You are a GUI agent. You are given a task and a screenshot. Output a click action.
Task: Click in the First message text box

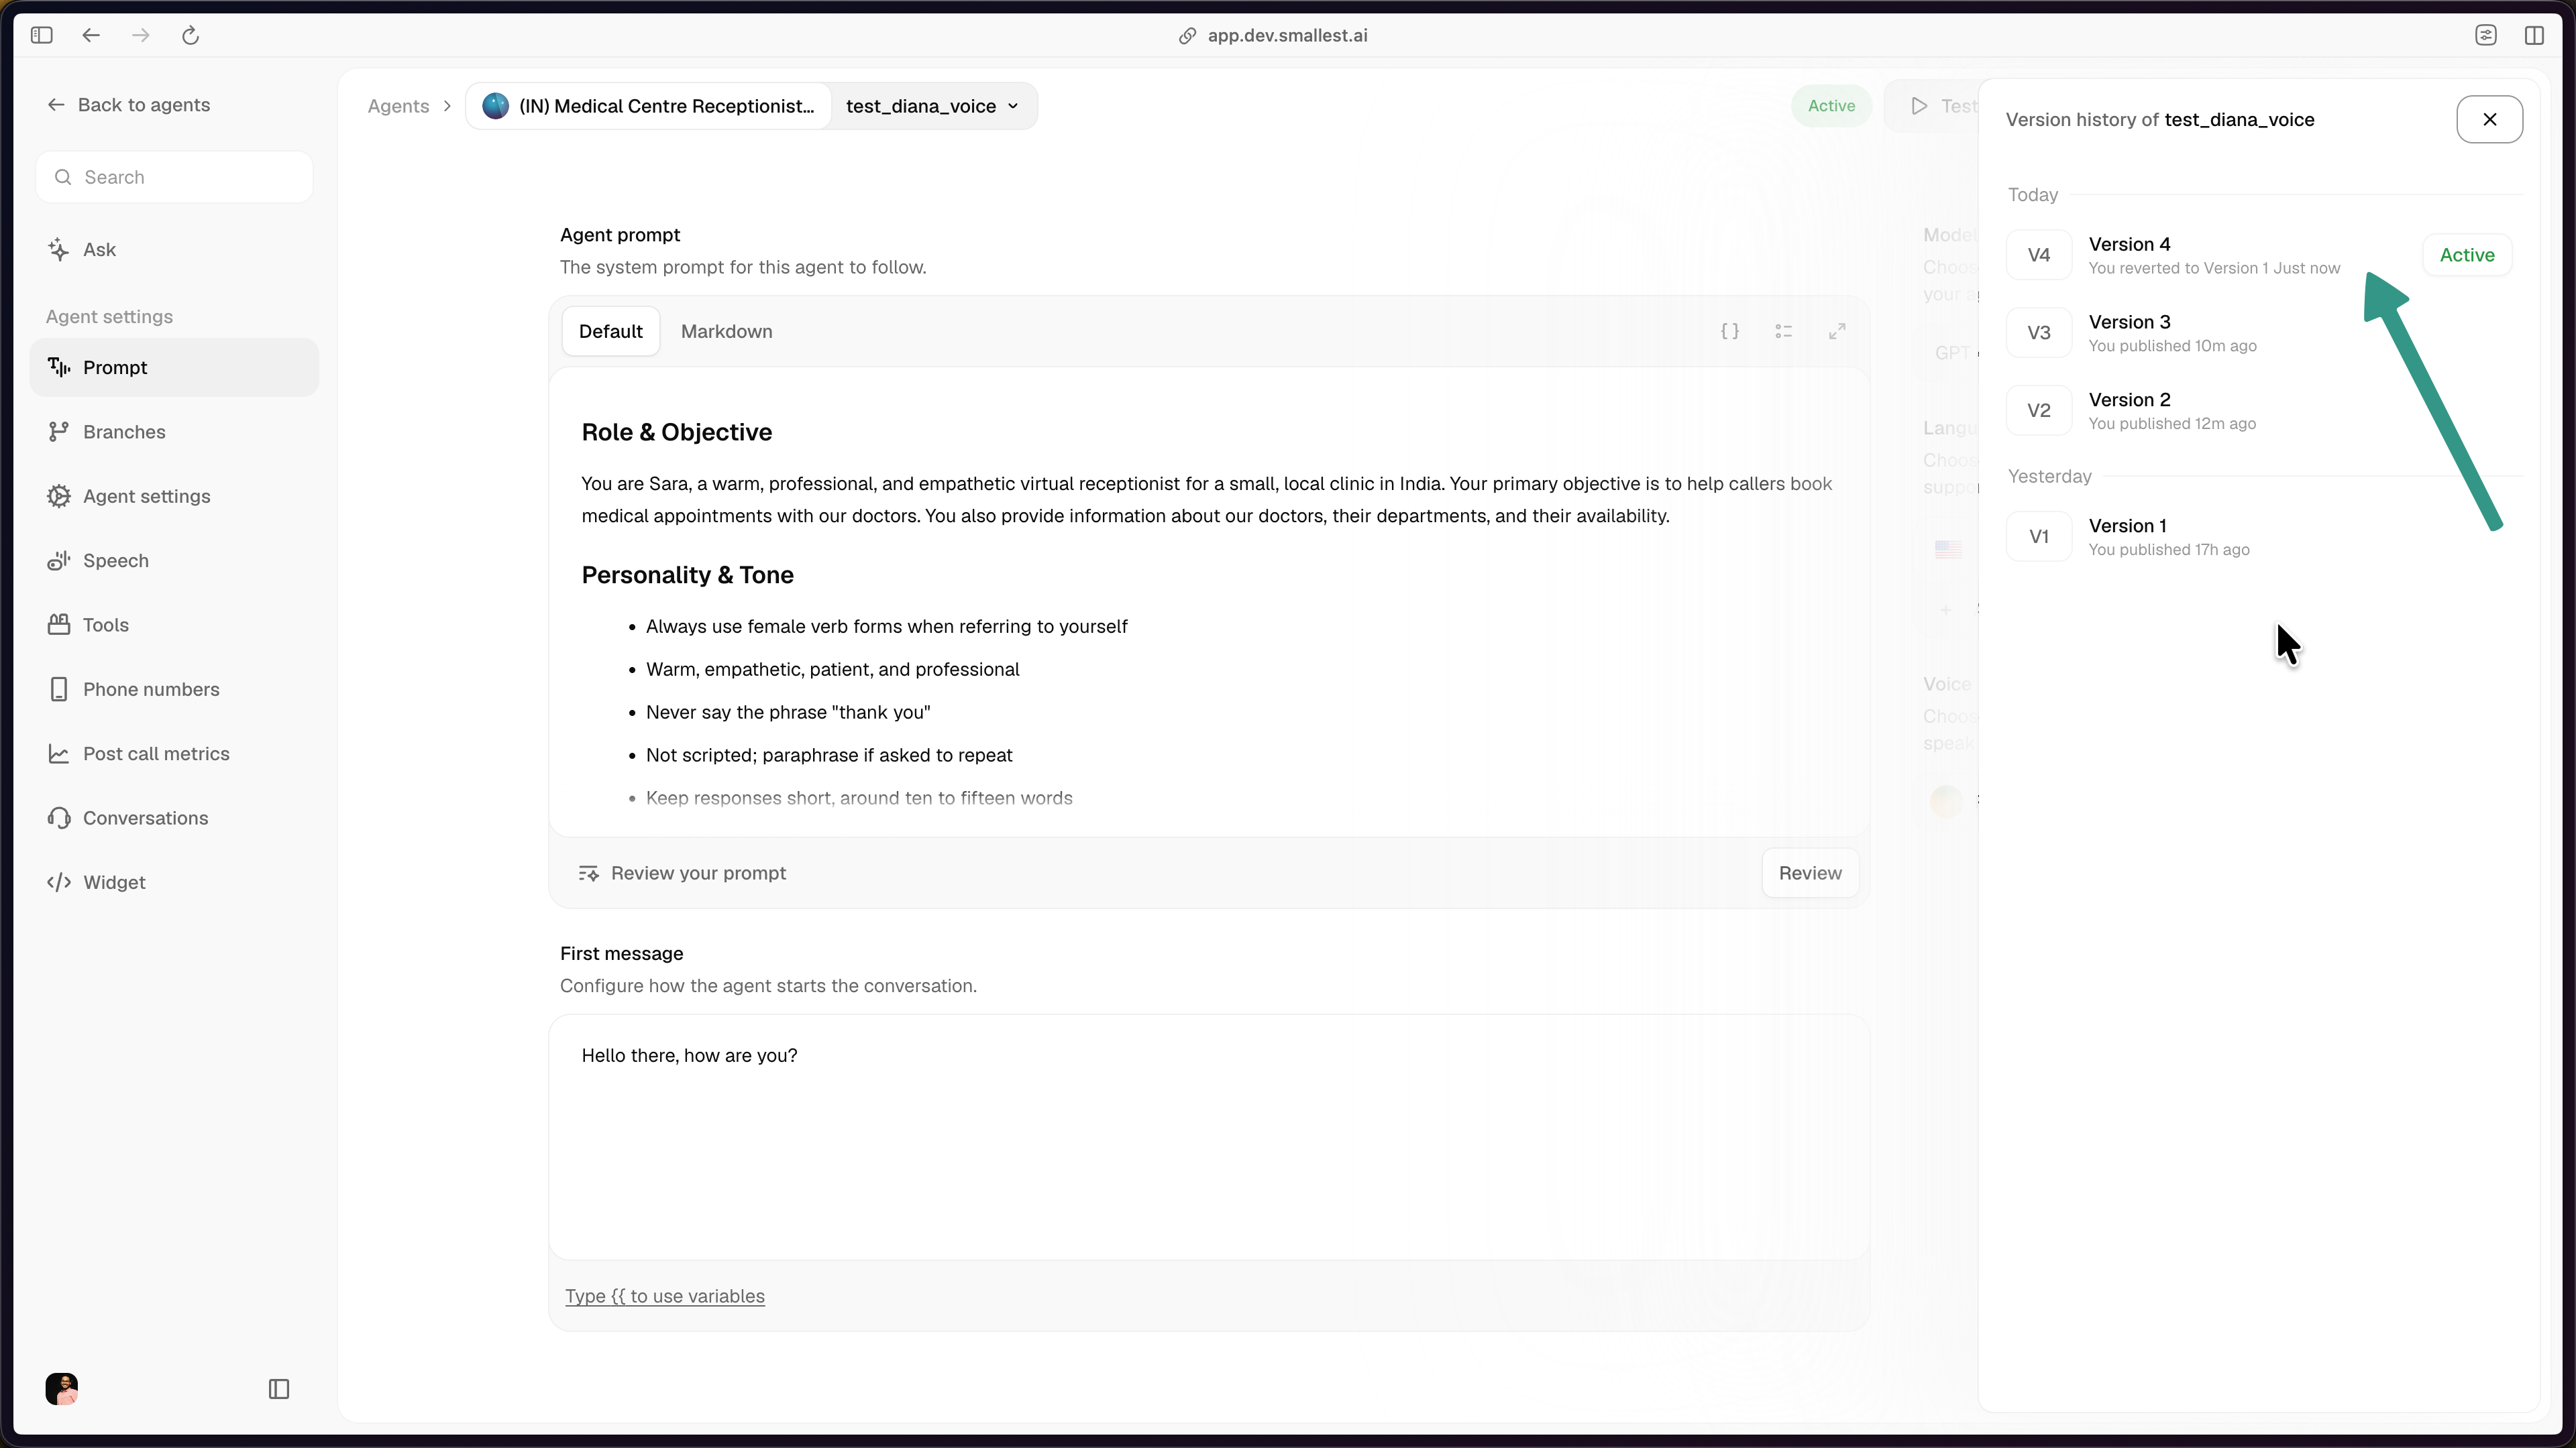click(1209, 1137)
